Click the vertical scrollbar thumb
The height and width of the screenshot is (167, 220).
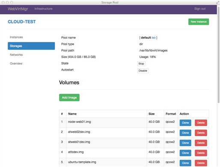pyautogui.click(x=218, y=54)
